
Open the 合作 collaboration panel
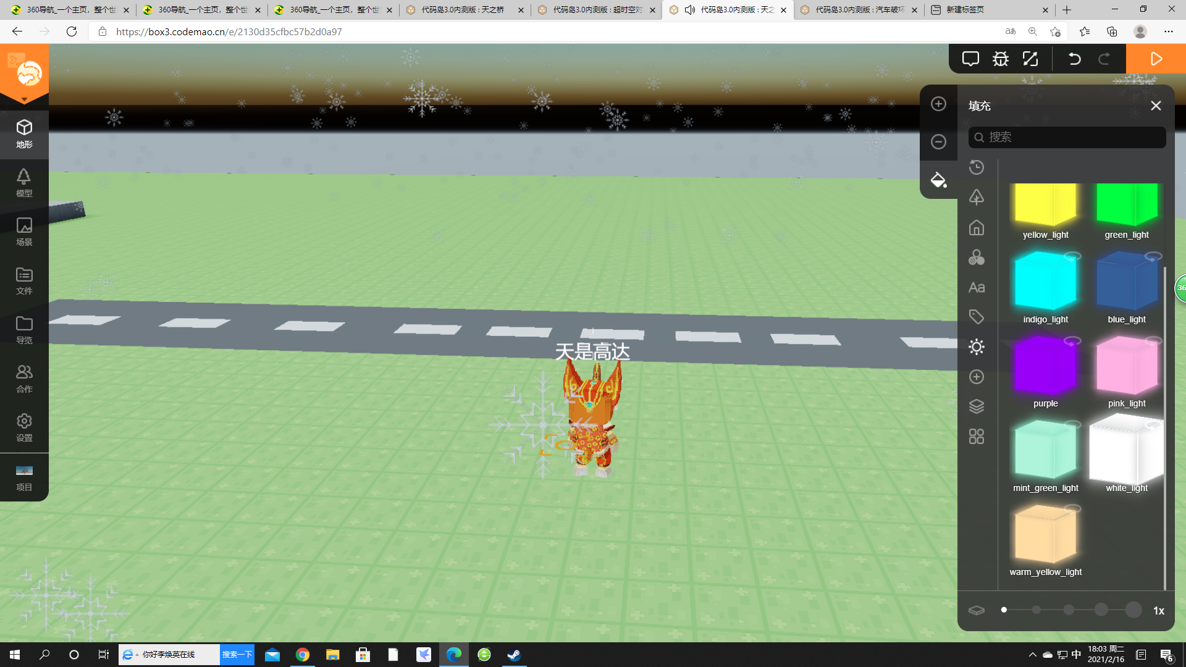(x=24, y=379)
